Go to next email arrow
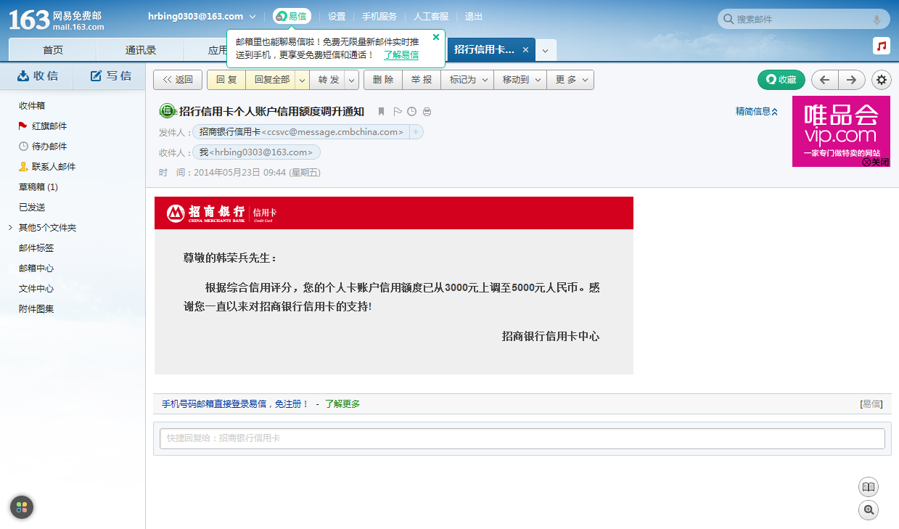The height and width of the screenshot is (529, 899). (852, 80)
